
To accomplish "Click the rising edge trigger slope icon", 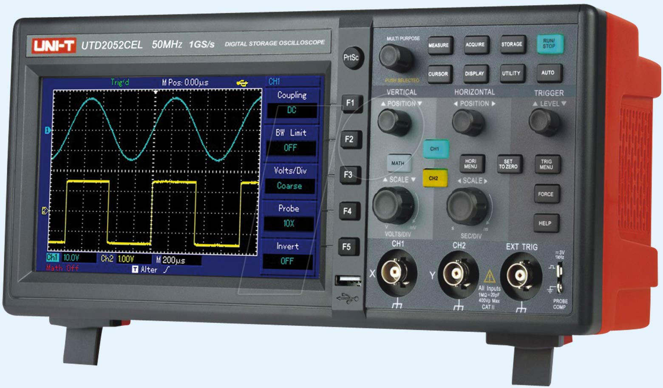I will pyautogui.click(x=167, y=270).
